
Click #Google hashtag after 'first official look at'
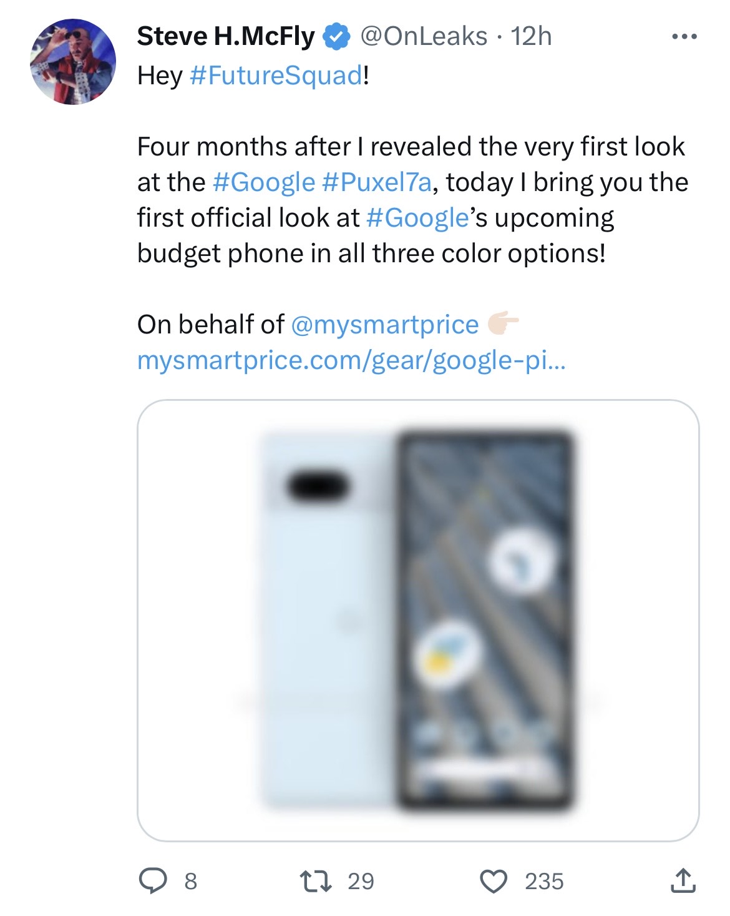[x=417, y=218]
